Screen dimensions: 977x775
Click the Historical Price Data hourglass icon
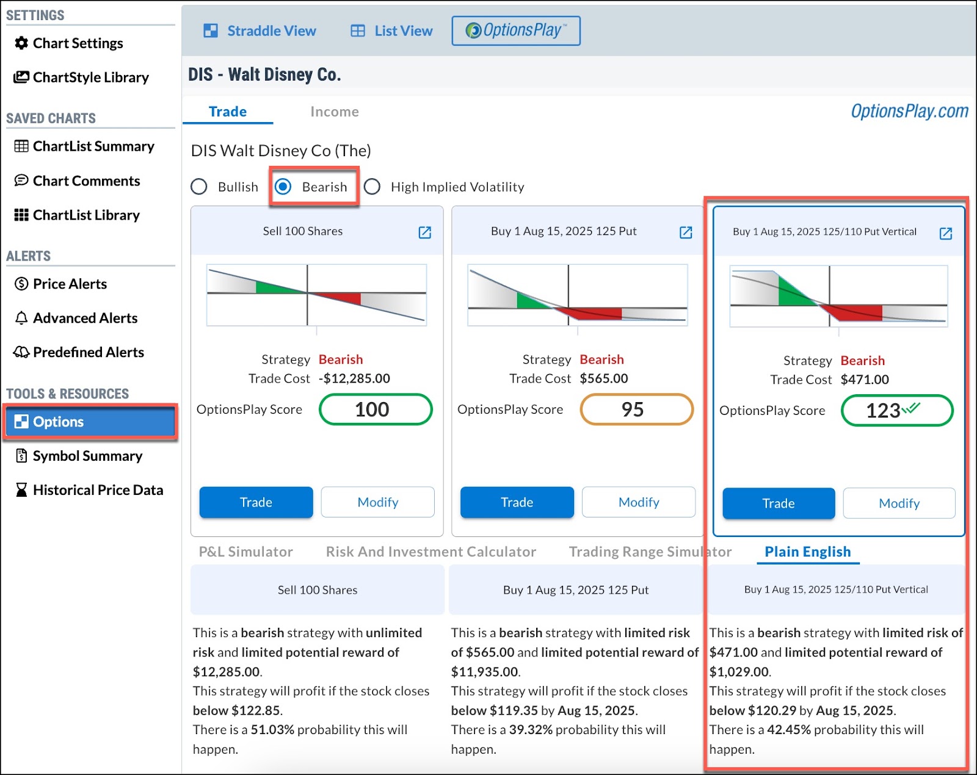tap(21, 490)
